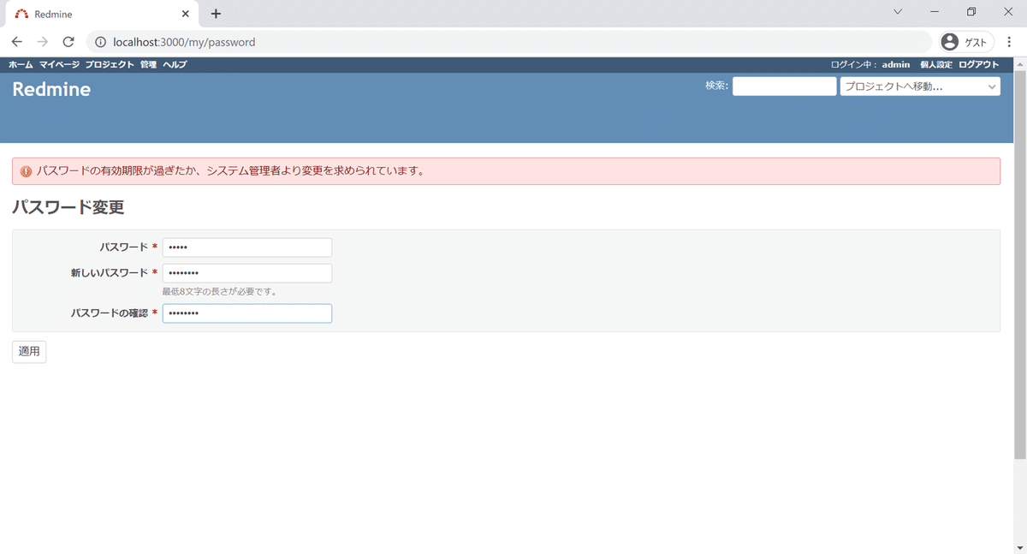Click the ホーム menu link
The width and height of the screenshot is (1027, 554).
click(21, 65)
